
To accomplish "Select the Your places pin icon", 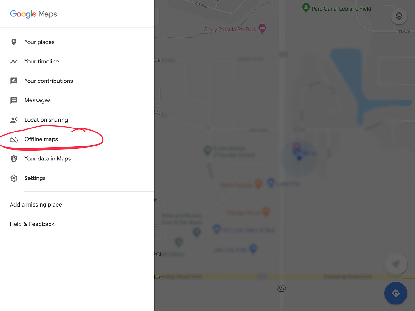I will point(14,42).
